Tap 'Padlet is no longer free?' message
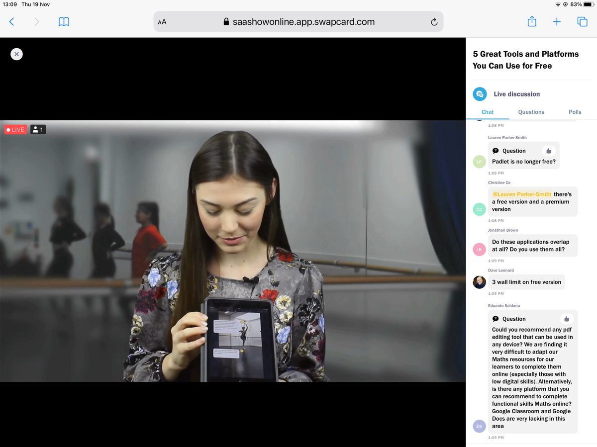The width and height of the screenshot is (597, 447). [524, 162]
